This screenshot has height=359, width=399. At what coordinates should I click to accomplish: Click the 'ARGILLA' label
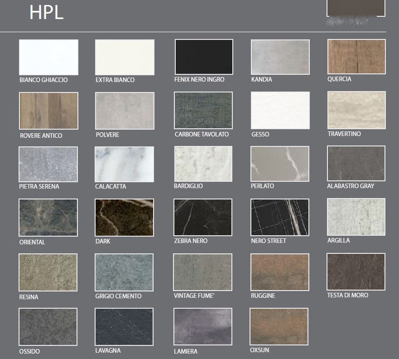(338, 240)
